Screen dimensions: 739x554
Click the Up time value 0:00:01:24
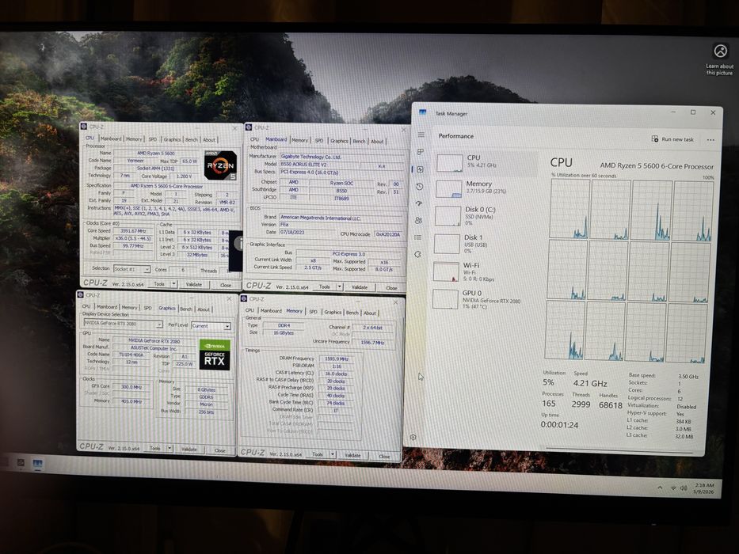559,425
